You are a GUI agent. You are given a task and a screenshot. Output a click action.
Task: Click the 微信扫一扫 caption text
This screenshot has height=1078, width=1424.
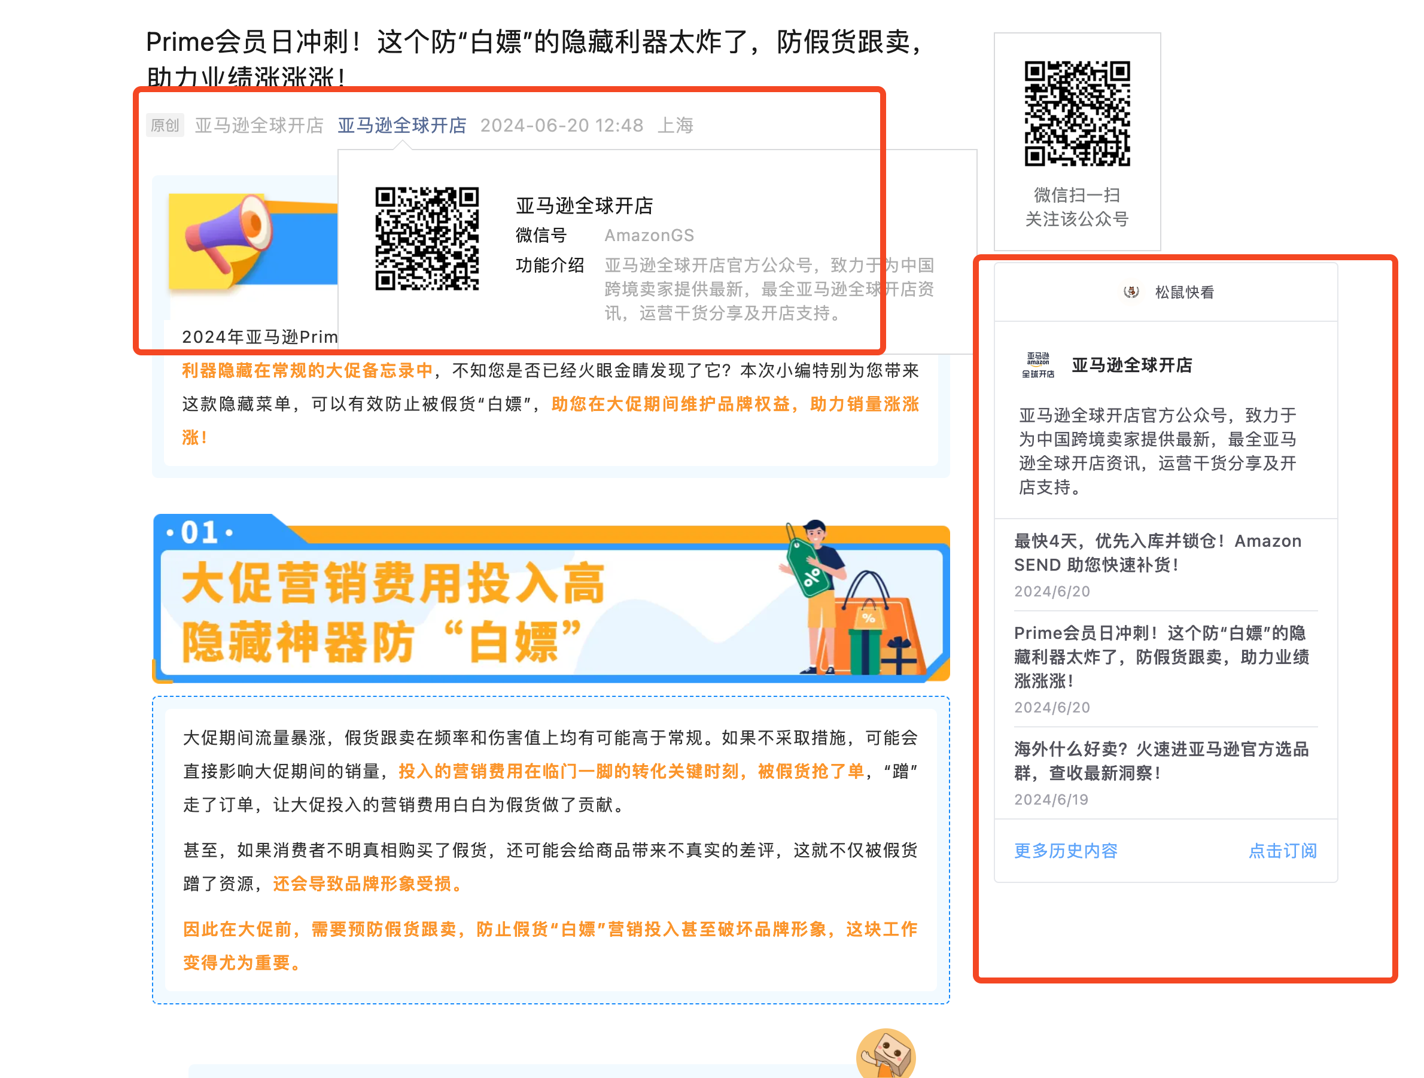tap(1077, 194)
